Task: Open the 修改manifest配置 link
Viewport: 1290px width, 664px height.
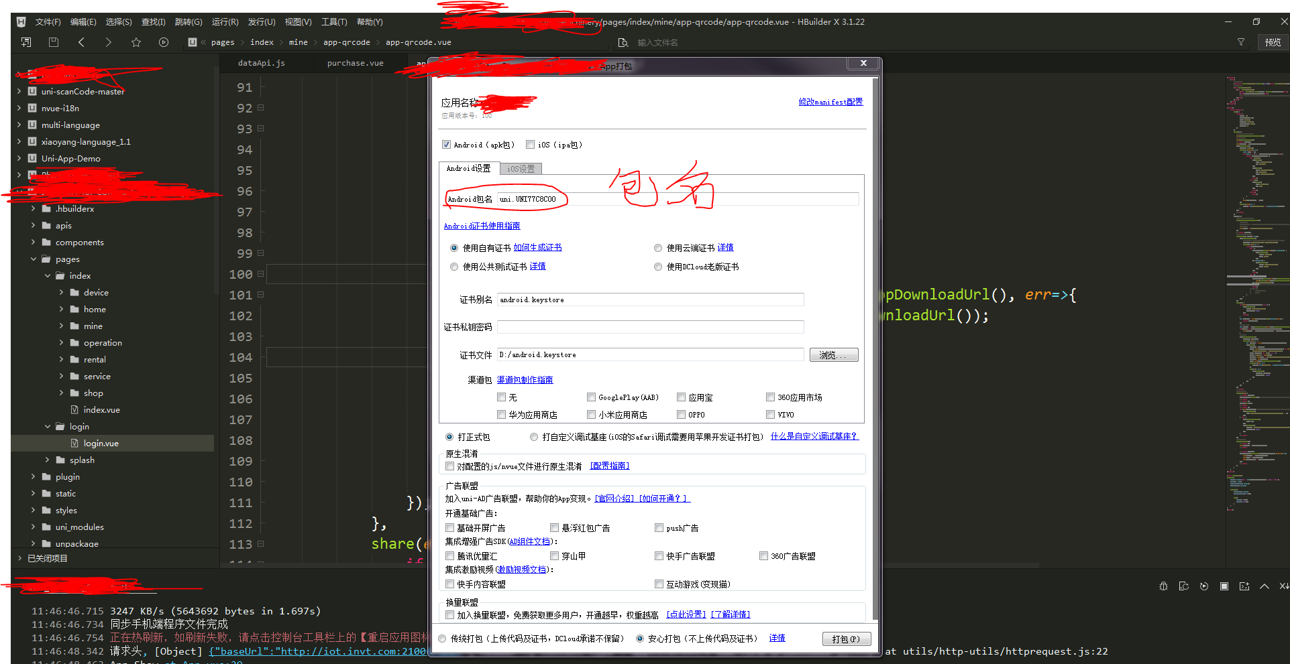Action: coord(830,101)
